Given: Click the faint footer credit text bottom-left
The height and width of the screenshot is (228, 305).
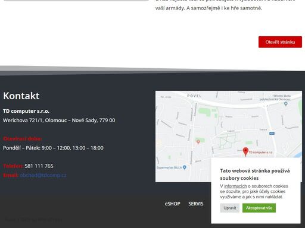Looking at the screenshot, I should click(x=33, y=220).
